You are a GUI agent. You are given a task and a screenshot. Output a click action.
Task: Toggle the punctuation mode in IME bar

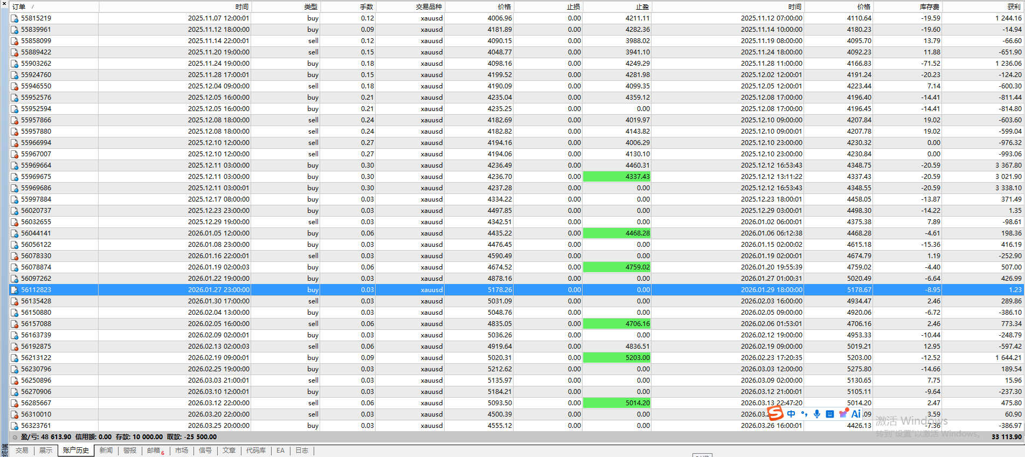tap(804, 414)
